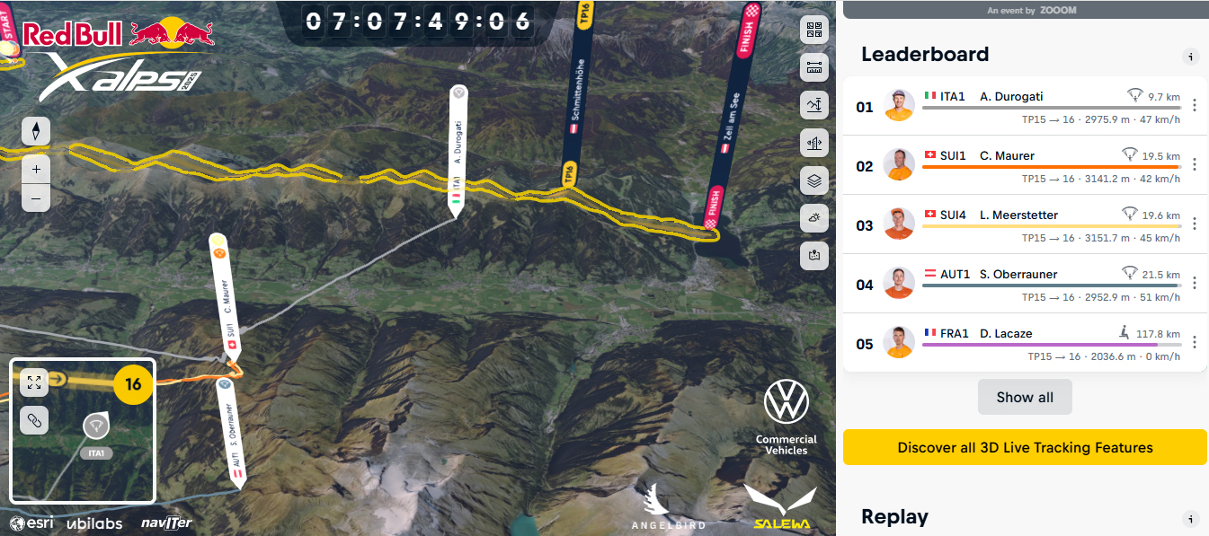This screenshot has width=1209, height=536.
Task: Click the Leaderboard info icon
Action: coord(1190,57)
